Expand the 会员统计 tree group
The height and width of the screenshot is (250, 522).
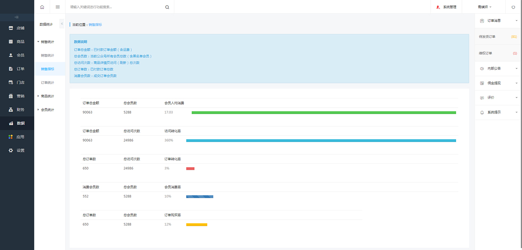47,110
